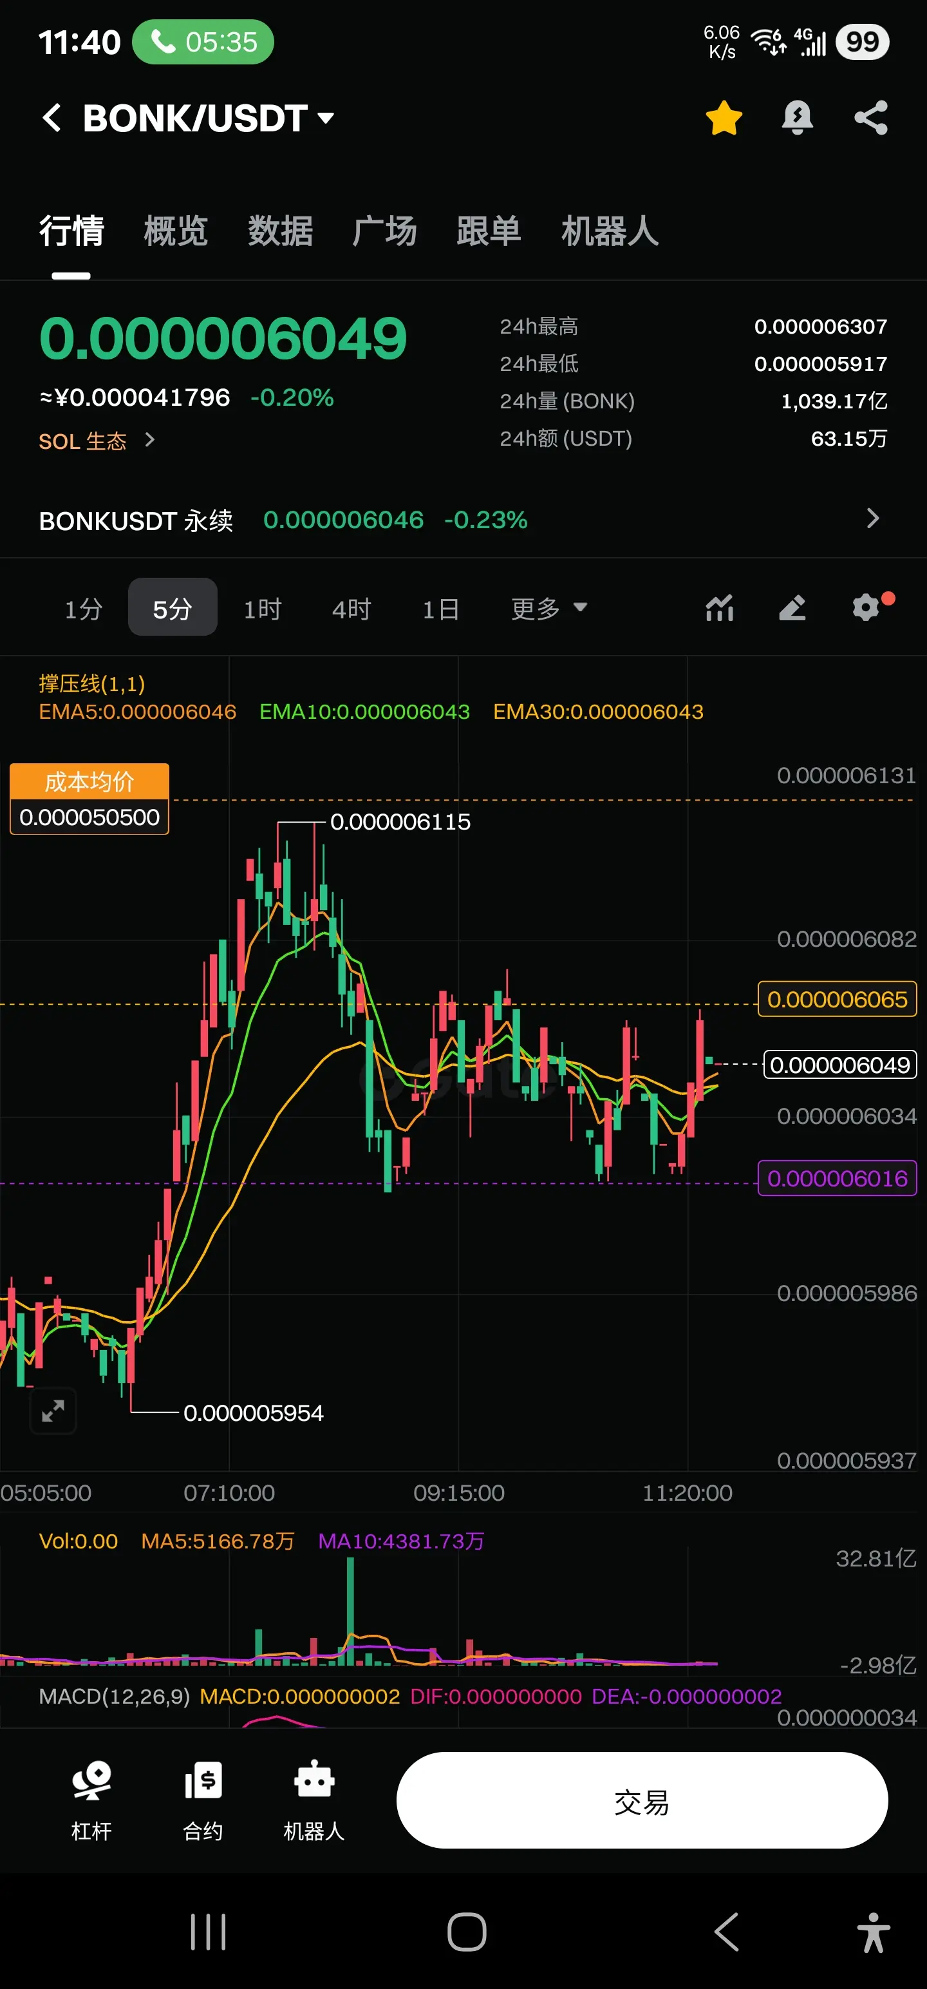The width and height of the screenshot is (927, 1989).
Task: Tap the 24h额 (USDT) value 63.15万
Action: [x=849, y=439]
